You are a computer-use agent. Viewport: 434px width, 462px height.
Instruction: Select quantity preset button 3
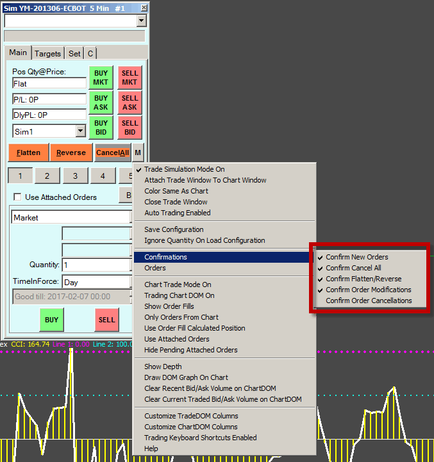click(75, 176)
